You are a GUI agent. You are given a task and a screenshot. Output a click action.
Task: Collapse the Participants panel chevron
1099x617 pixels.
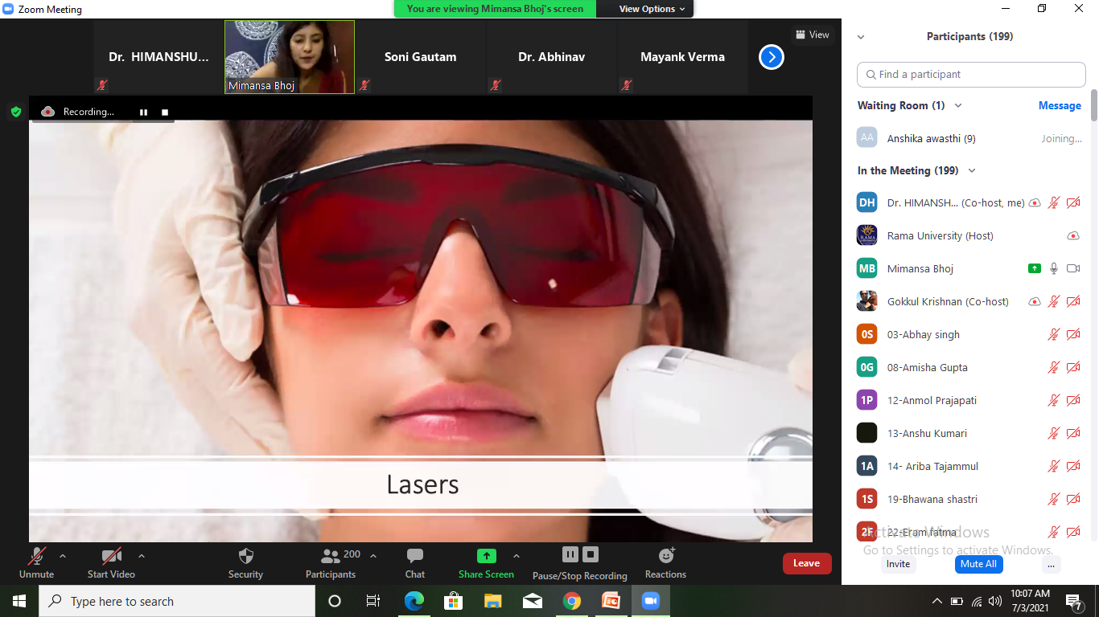click(x=861, y=37)
